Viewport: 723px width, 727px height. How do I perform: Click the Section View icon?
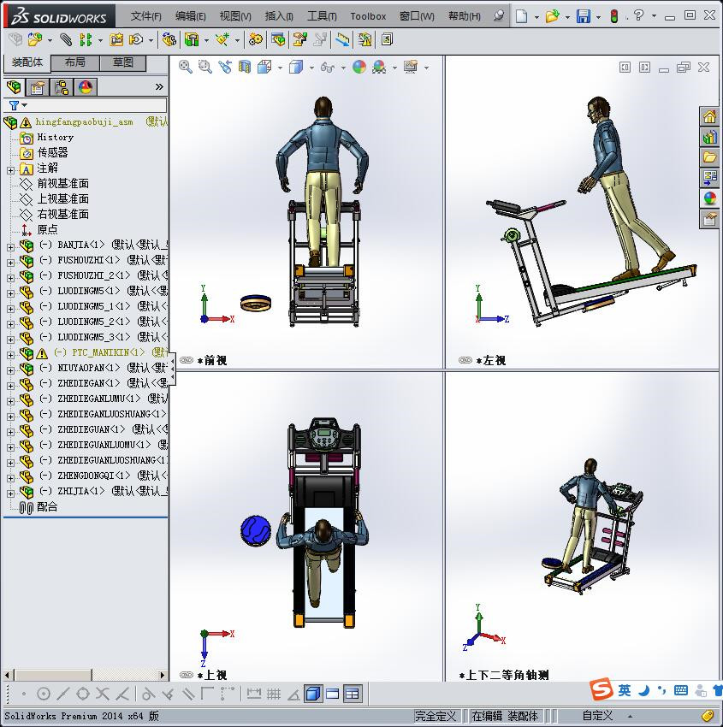click(245, 67)
